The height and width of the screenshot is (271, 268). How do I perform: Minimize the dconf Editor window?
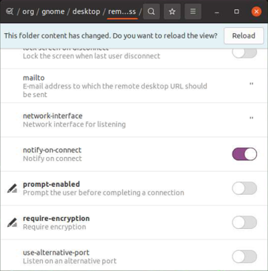click(217, 12)
